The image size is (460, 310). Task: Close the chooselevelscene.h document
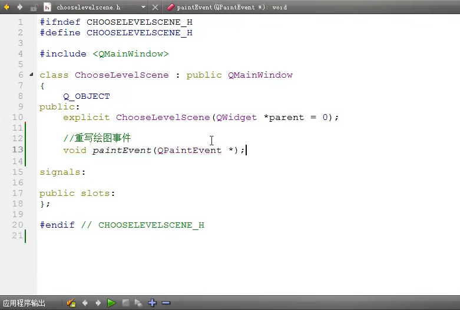[x=155, y=7]
